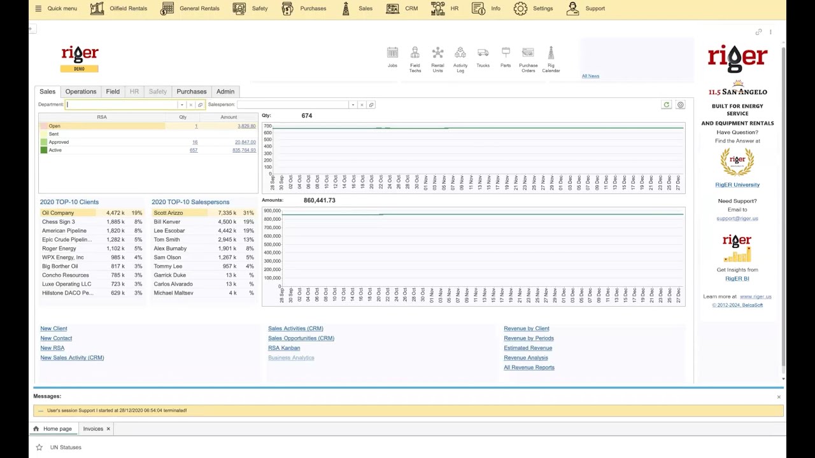Click the Approved status color swatch

(x=43, y=142)
